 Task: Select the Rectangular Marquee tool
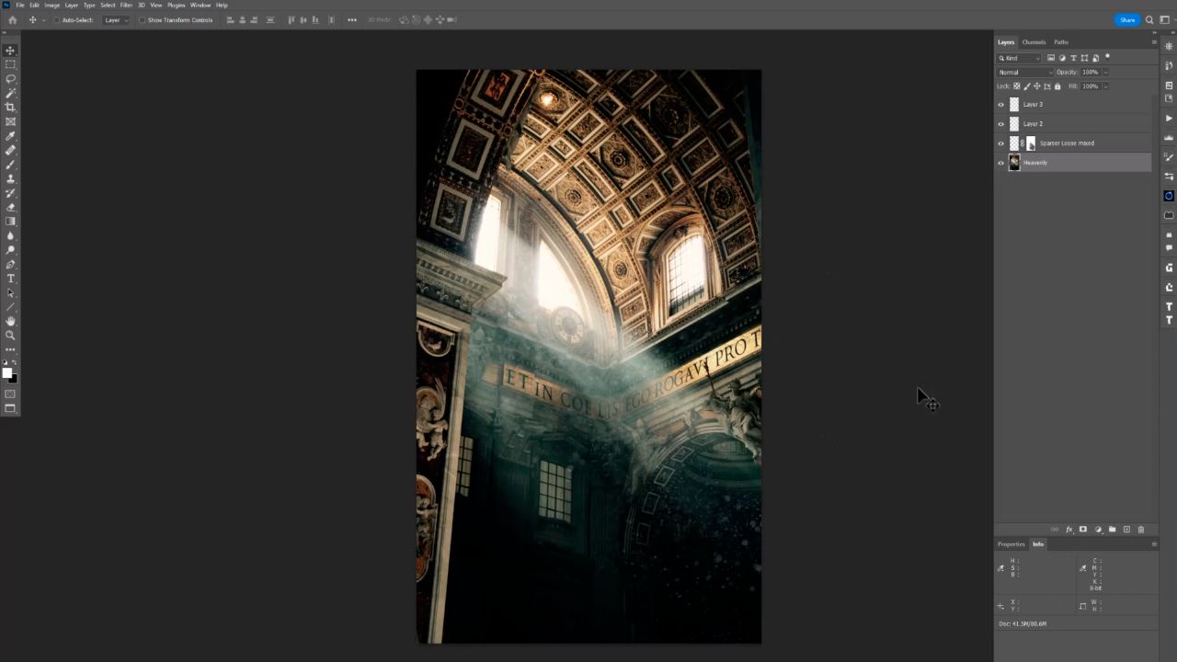tap(10, 64)
